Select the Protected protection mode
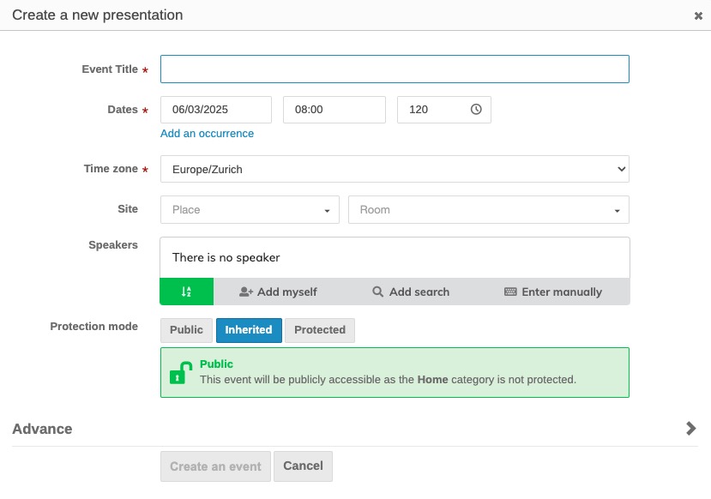 (x=319, y=330)
